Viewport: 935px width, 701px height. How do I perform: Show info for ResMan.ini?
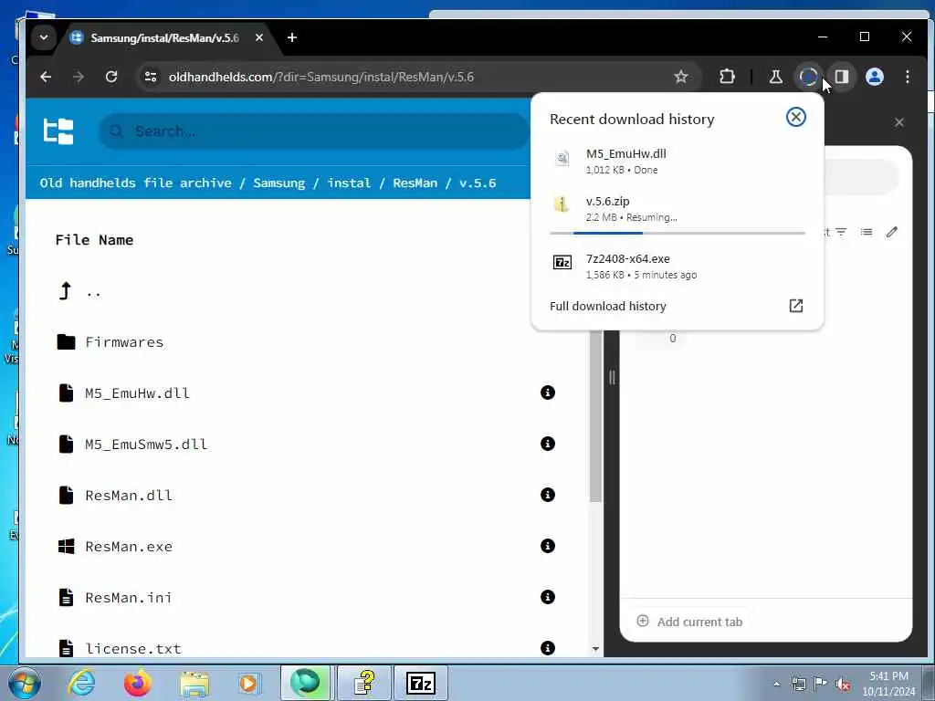click(x=548, y=597)
